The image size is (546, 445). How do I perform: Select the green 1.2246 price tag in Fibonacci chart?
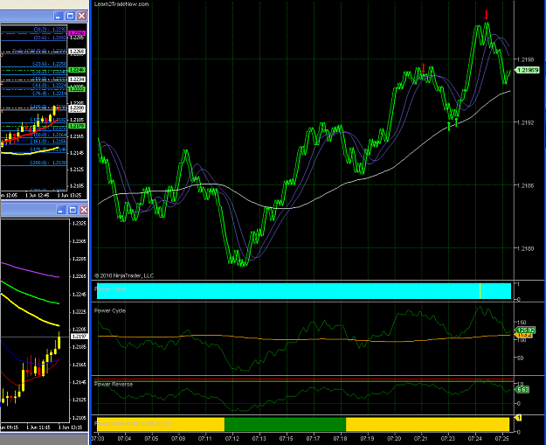[x=77, y=70]
